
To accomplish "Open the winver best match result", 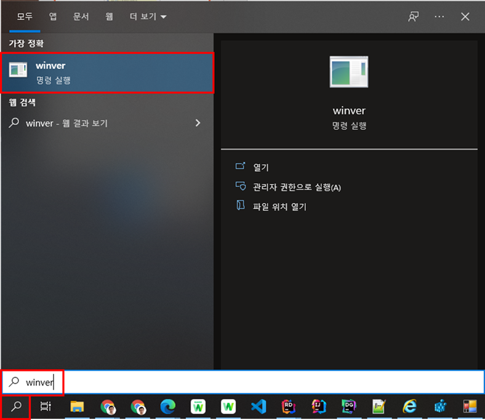I will click(107, 73).
